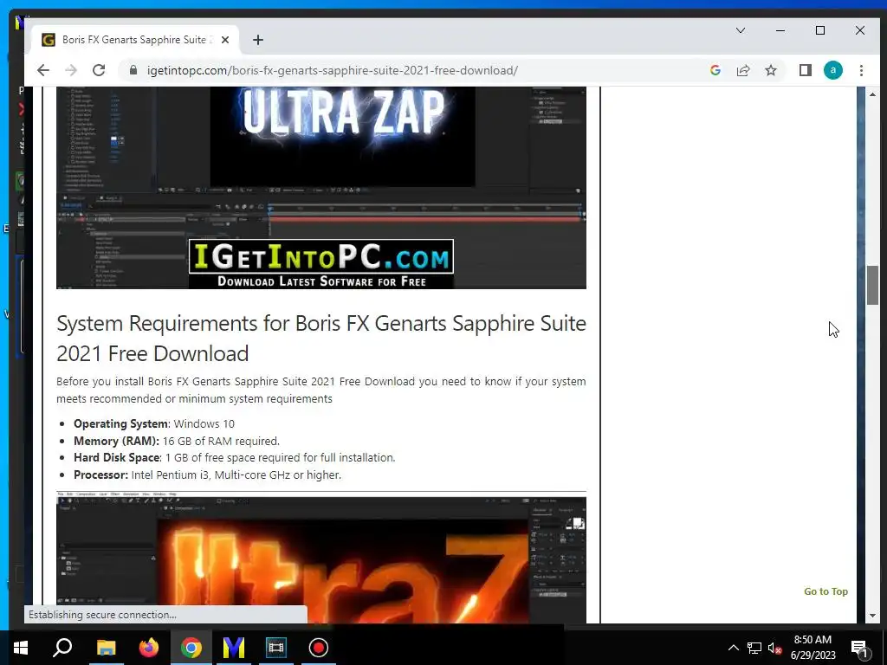Click the Go to Top link
Screen dimensions: 887x665
tap(825, 591)
